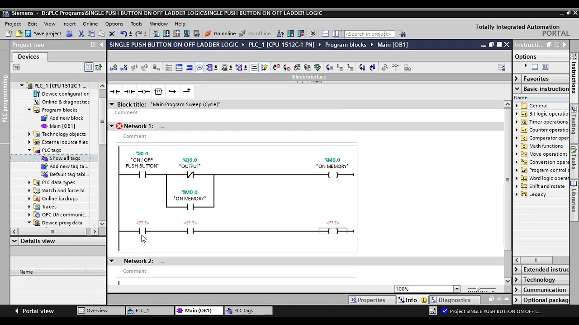Click the delete network toolbar icon
Screen dimensions: 579x325
point(124,67)
